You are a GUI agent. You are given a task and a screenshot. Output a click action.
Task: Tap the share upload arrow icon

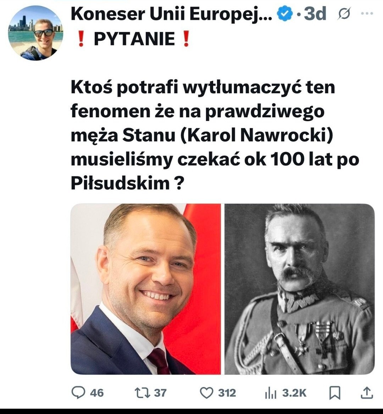click(x=367, y=392)
